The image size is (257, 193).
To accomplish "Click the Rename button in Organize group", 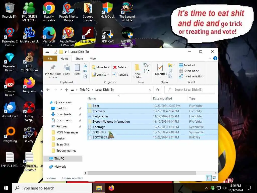I will [x=120, y=75].
